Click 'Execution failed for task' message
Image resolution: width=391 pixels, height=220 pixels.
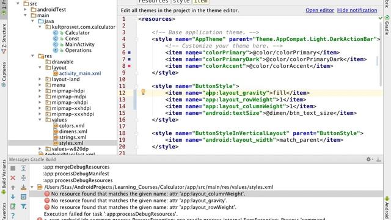pyautogui.click(x=111, y=214)
